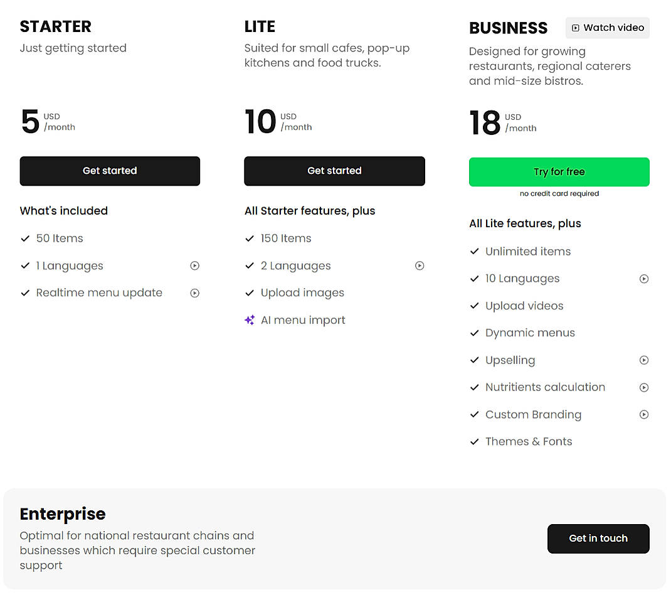Click the checkmark next to 150 Items
The image size is (671, 595).
[x=250, y=239]
